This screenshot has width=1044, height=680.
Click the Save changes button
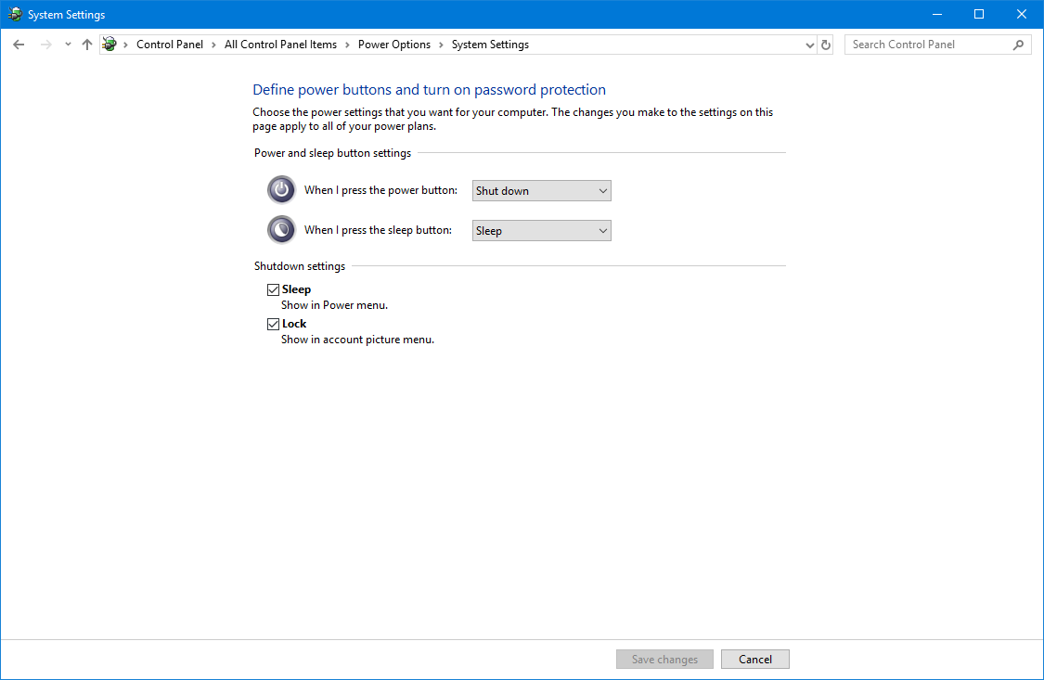664,660
